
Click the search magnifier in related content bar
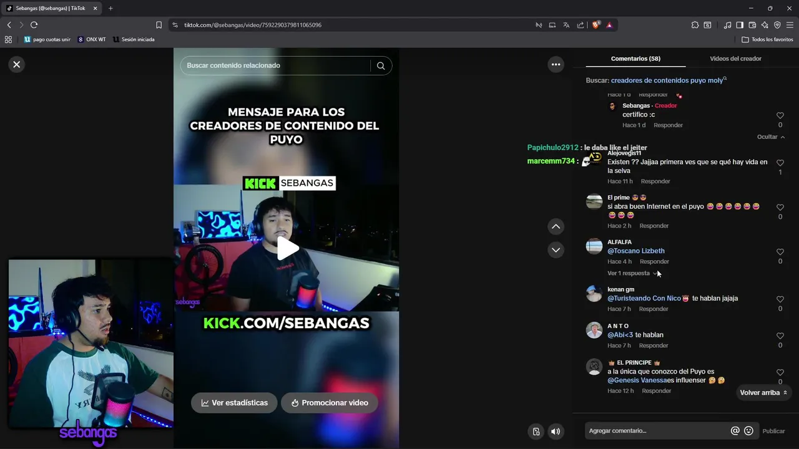click(381, 65)
